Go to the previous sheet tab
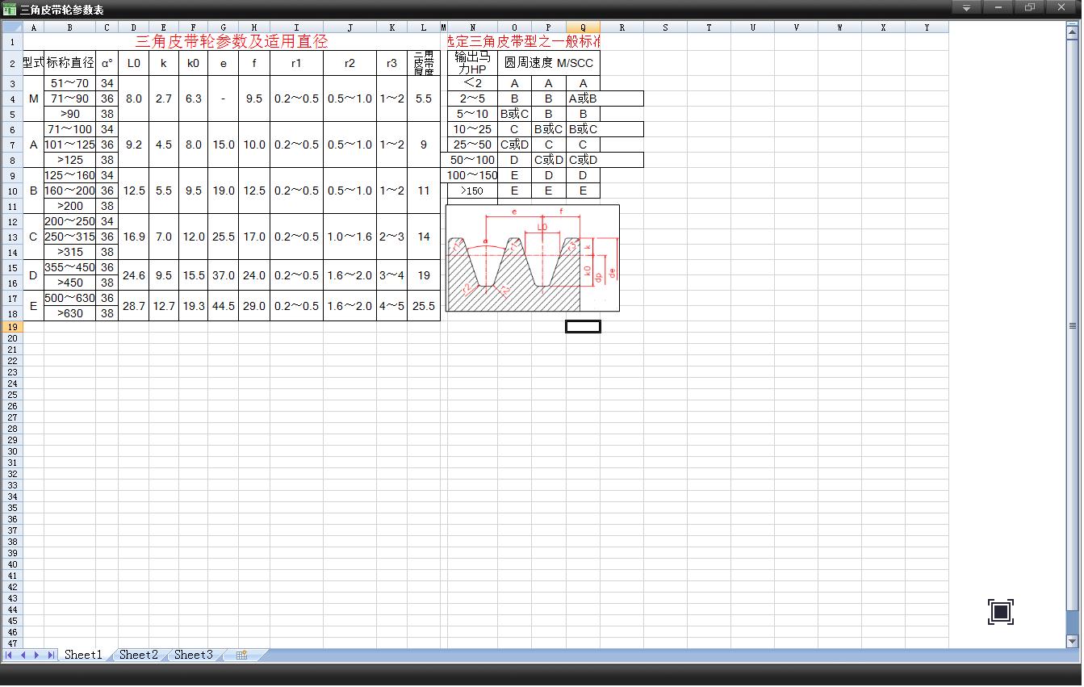The width and height of the screenshot is (1084, 687). click(x=23, y=656)
